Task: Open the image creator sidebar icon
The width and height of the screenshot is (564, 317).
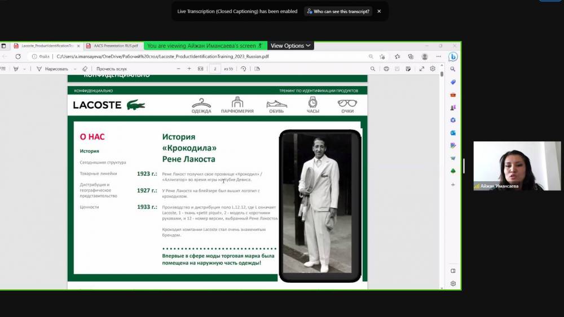Action: [x=453, y=145]
